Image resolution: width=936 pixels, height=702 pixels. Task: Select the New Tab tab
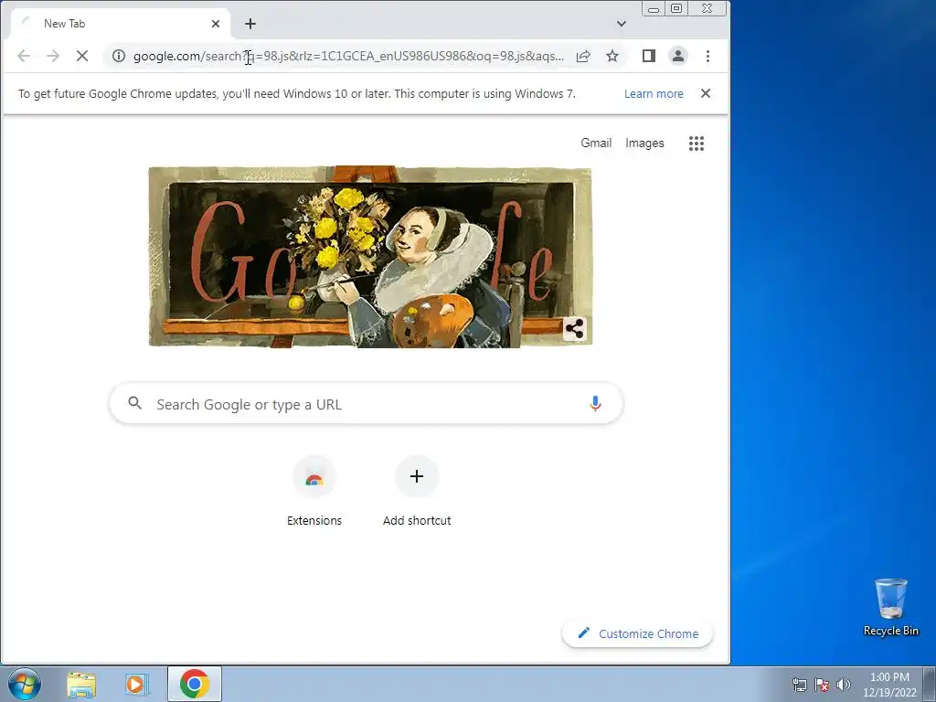click(x=120, y=24)
